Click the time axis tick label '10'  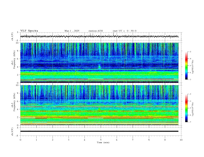[181, 140]
